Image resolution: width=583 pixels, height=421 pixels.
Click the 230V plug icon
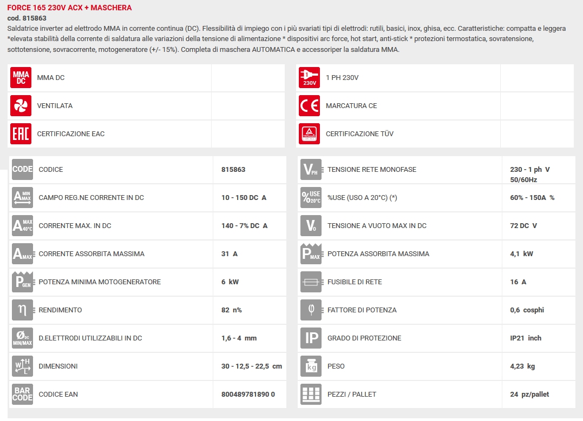[310, 78]
